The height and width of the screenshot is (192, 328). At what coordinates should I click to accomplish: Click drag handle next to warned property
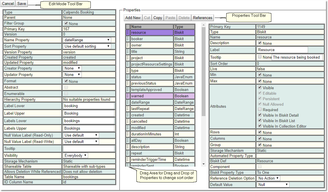(x=128, y=96)
